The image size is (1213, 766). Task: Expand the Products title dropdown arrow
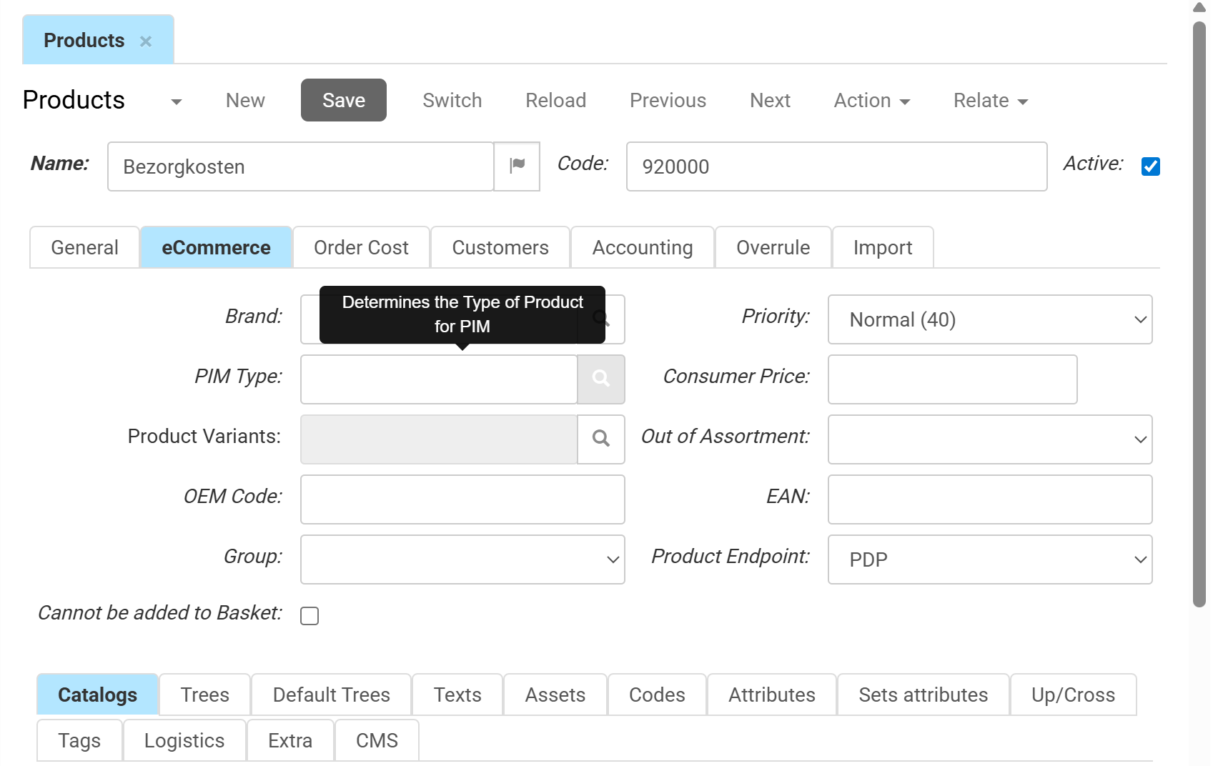tap(175, 101)
